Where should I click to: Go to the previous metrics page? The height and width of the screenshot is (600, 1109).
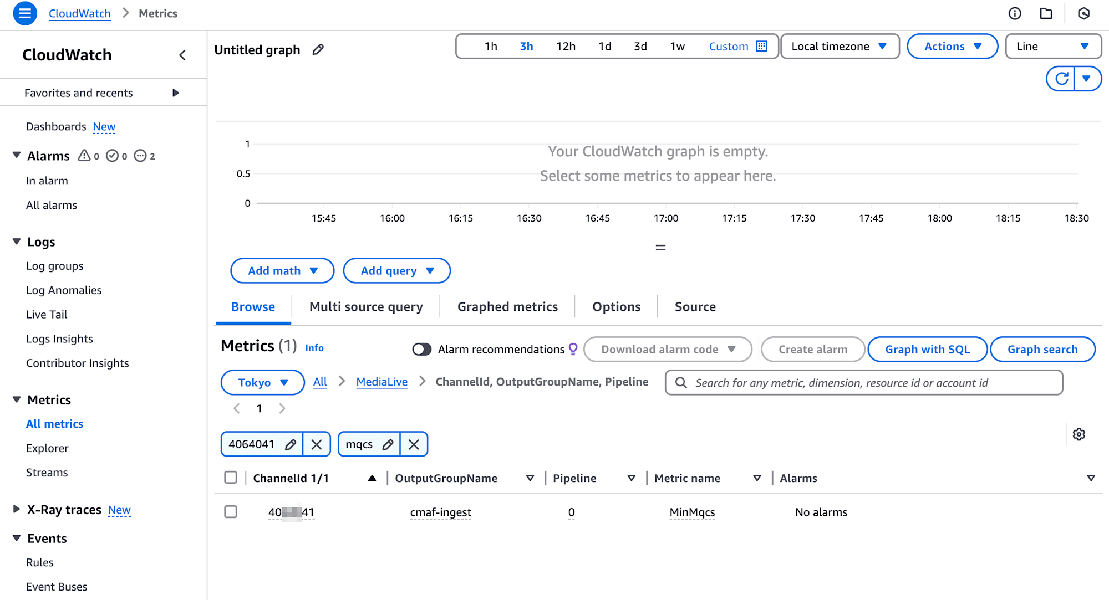tap(237, 408)
